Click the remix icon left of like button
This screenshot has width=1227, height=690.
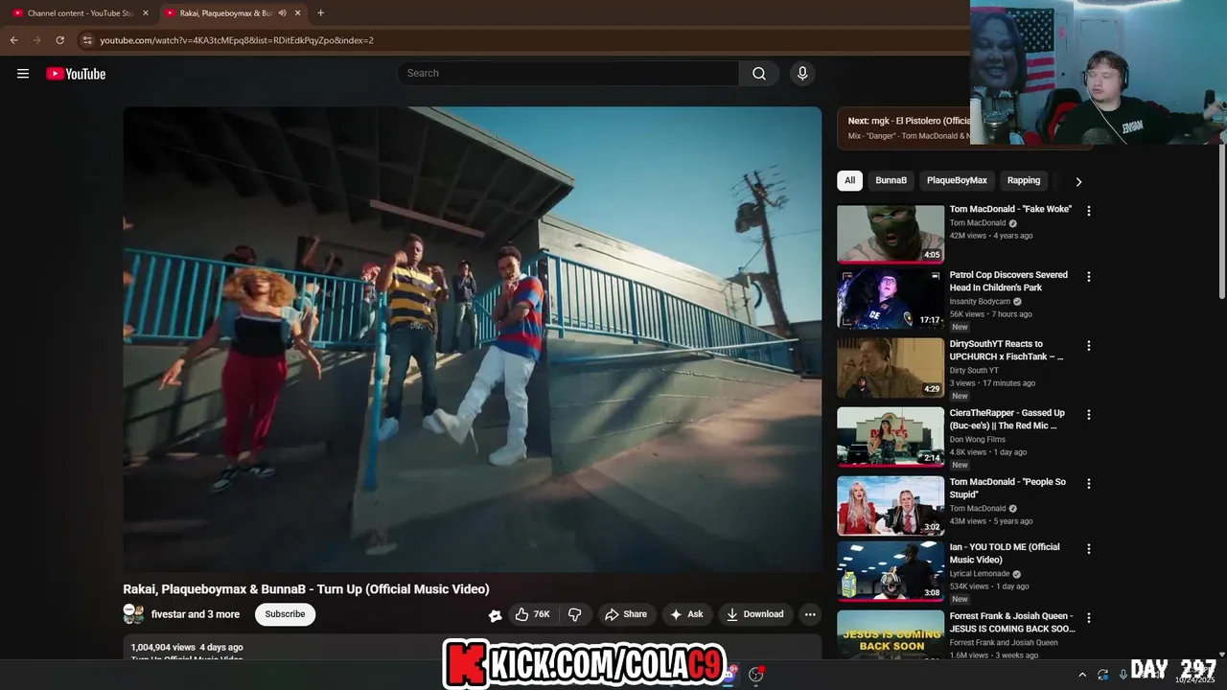point(495,615)
